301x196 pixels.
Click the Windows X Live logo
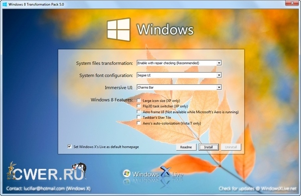(x=153, y=174)
